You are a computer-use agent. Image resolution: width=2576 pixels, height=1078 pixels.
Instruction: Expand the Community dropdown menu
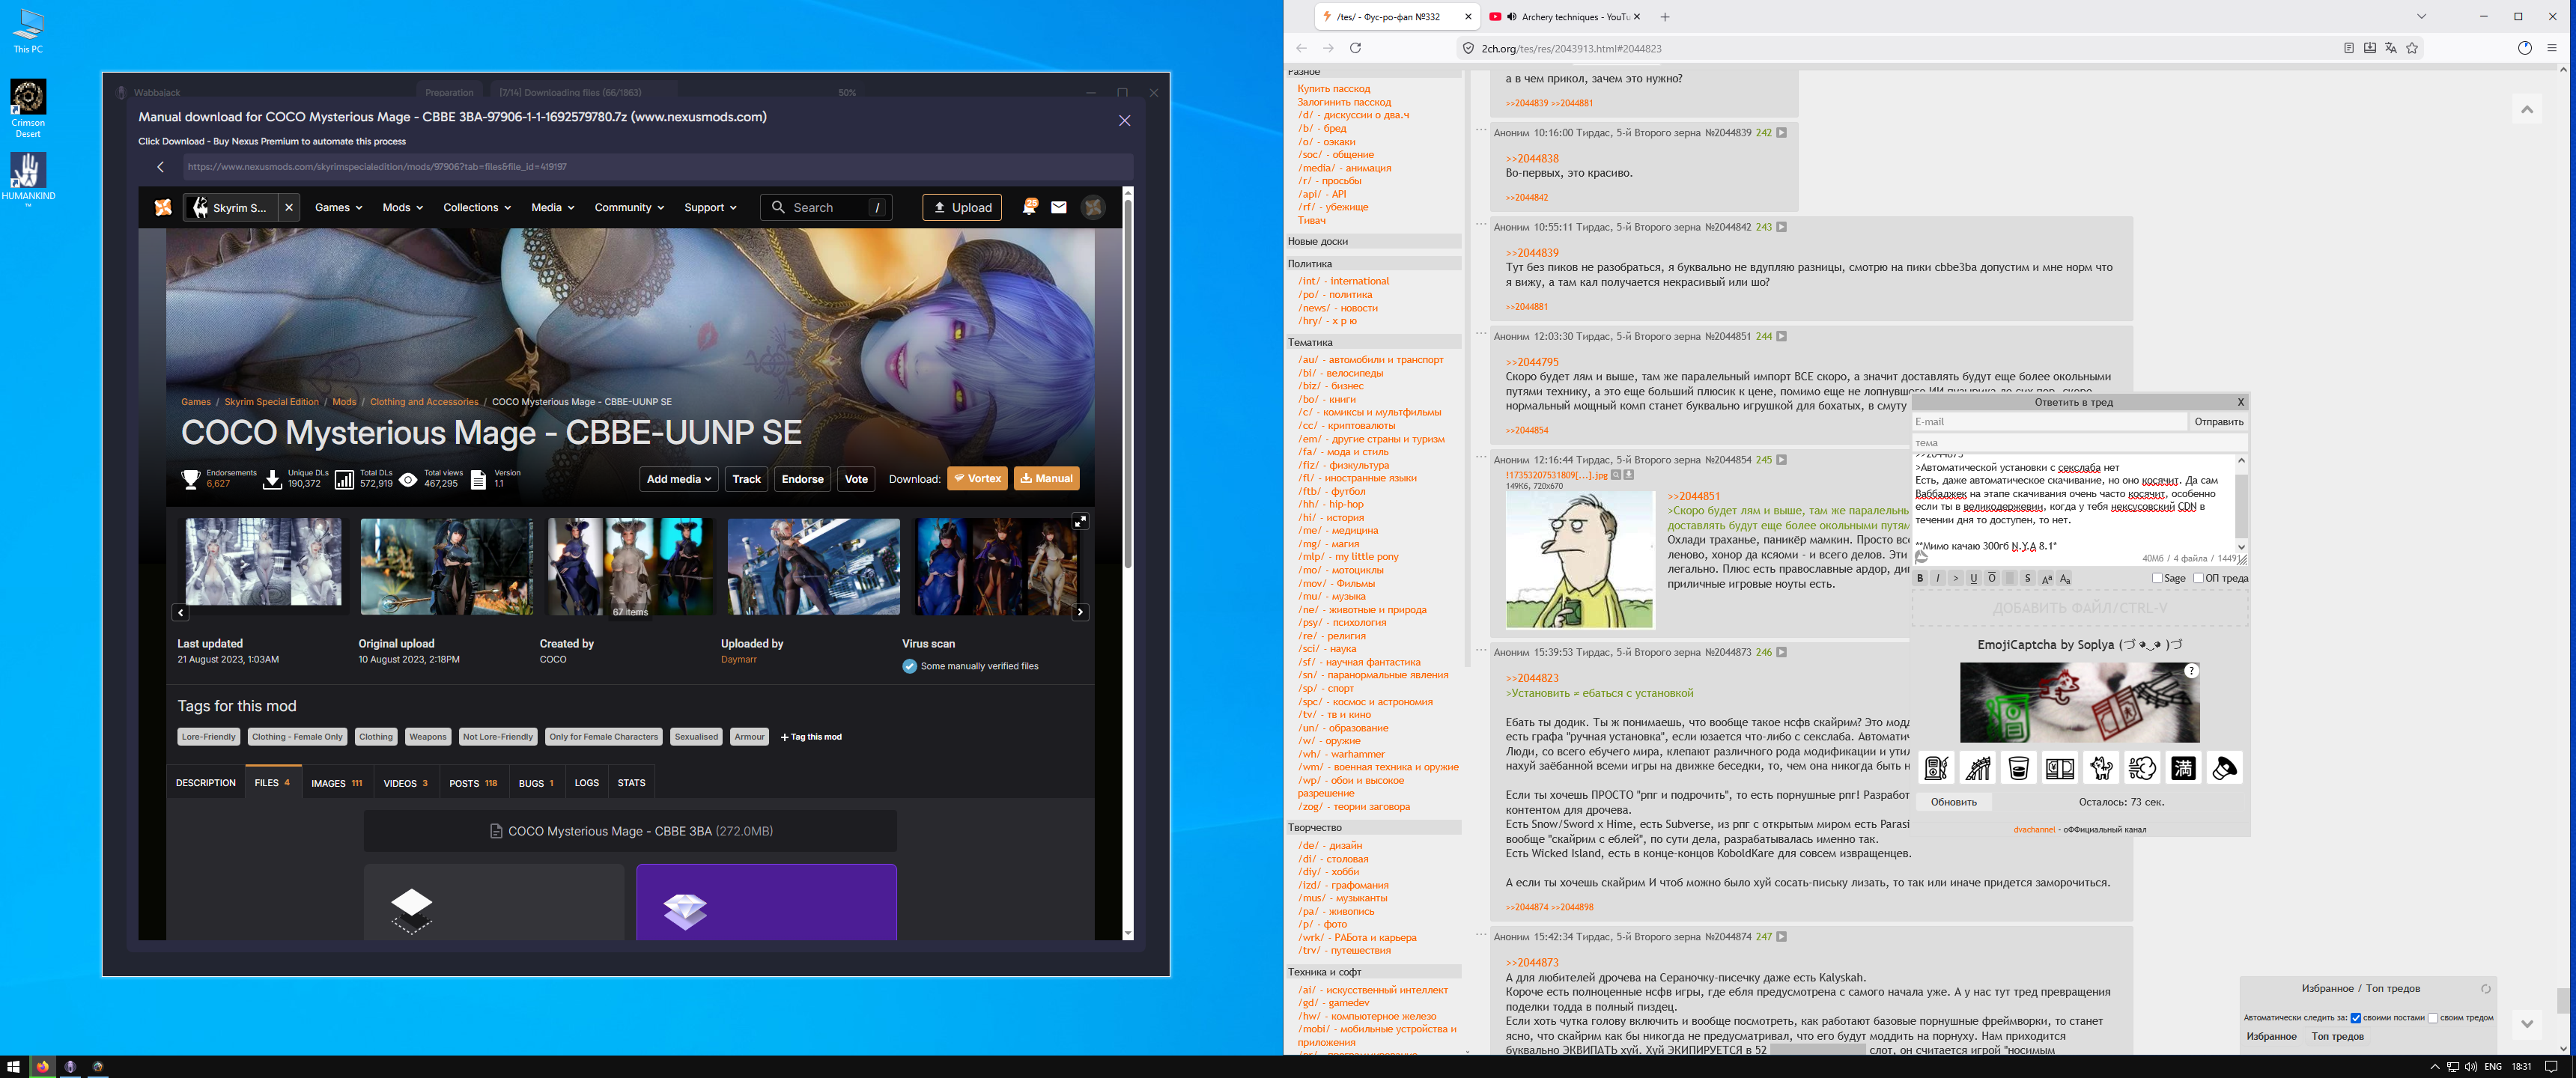629,207
